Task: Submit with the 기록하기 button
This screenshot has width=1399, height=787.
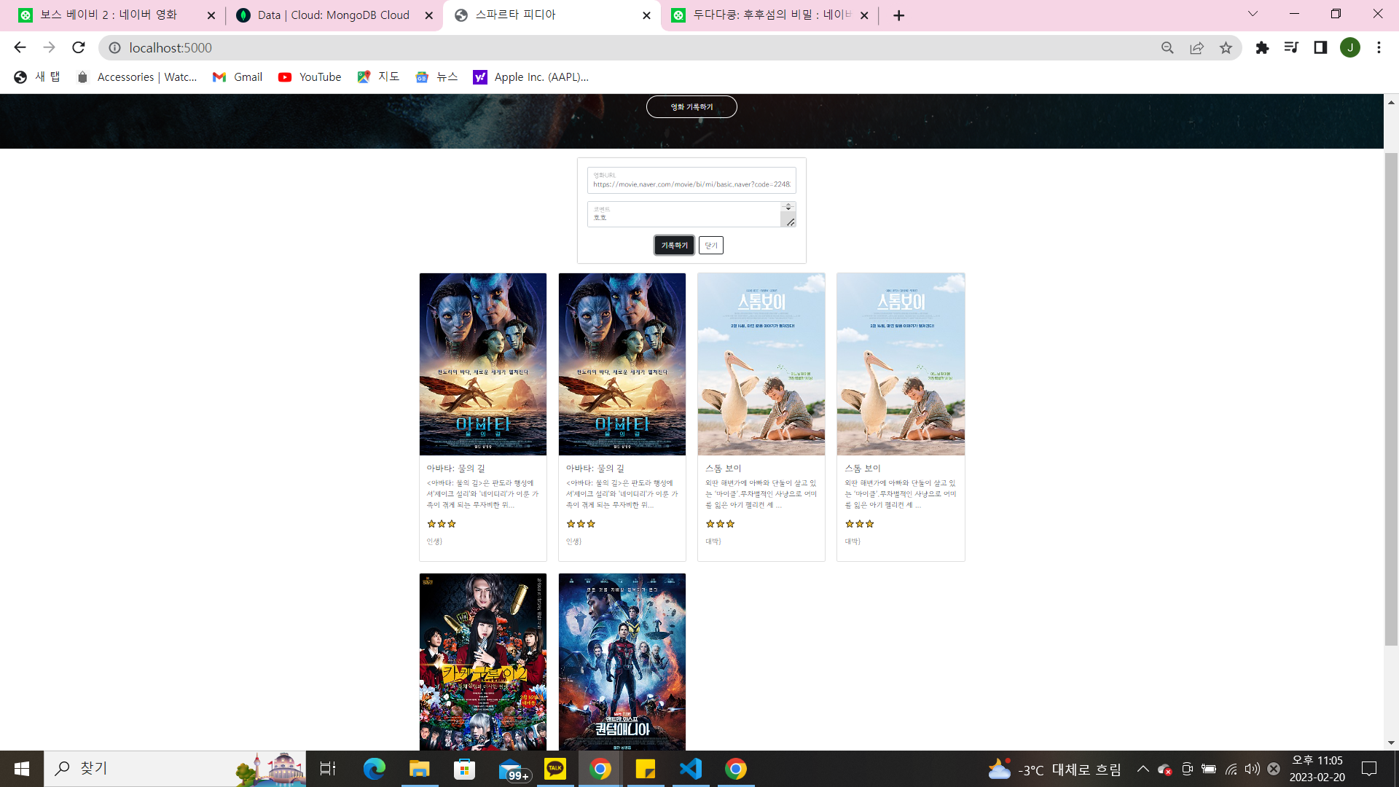Action: coord(674,246)
